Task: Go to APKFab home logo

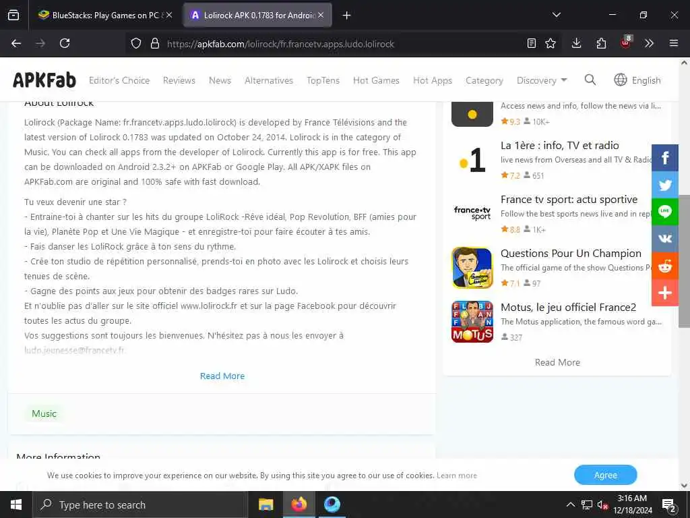Action: click(x=44, y=80)
